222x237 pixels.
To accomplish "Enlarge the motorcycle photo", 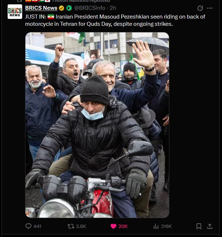I will coord(97,125).
